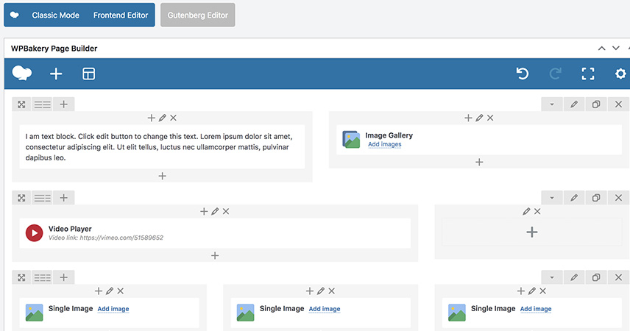Change column layout of first row
630x331 pixels.
(43, 104)
